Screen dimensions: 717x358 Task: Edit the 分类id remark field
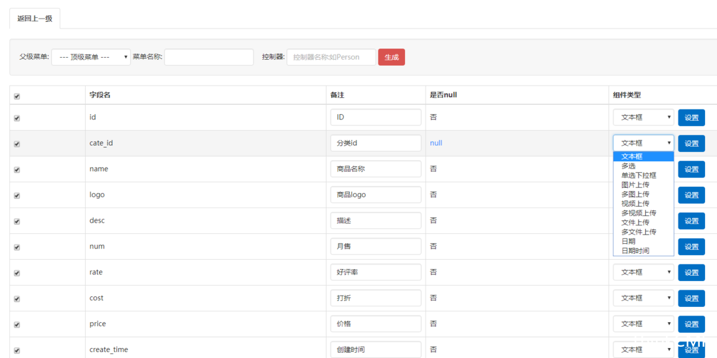[376, 143]
